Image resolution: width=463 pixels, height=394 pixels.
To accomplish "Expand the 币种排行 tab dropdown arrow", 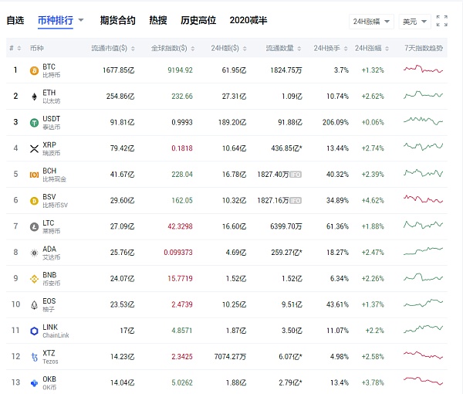I will [x=80, y=21].
